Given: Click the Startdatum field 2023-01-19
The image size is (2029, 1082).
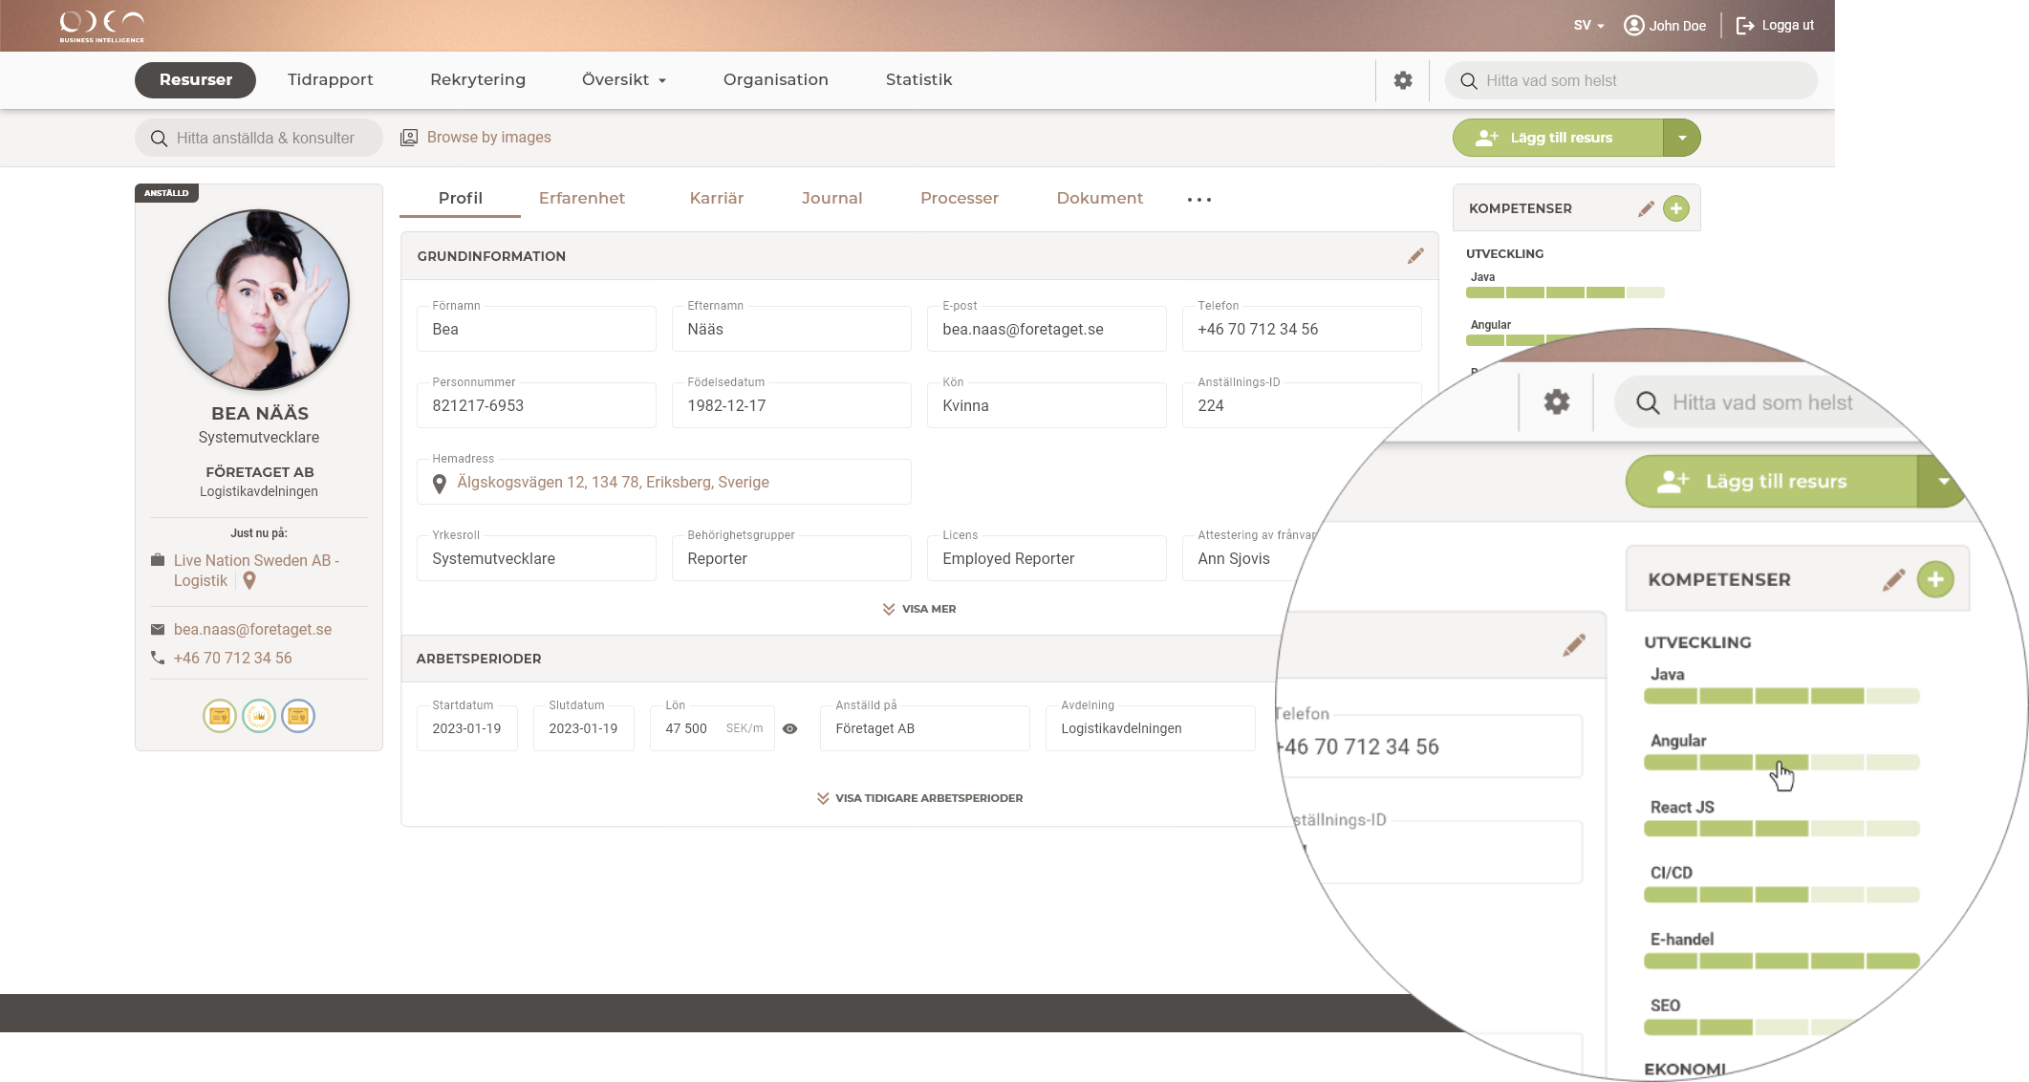Looking at the screenshot, I should (467, 728).
